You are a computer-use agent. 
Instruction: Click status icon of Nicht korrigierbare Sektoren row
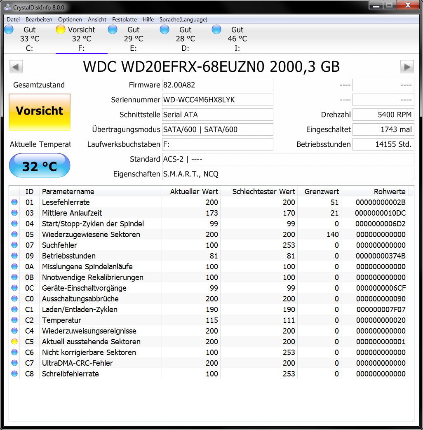tap(14, 352)
